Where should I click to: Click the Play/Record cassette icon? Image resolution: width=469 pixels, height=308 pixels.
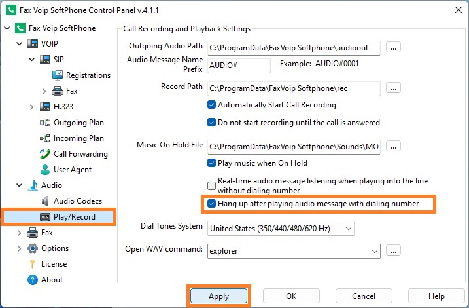tap(45, 217)
